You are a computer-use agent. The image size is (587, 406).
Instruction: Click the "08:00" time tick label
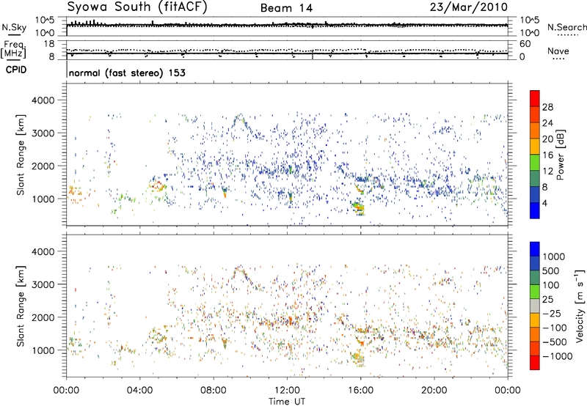[x=214, y=391]
